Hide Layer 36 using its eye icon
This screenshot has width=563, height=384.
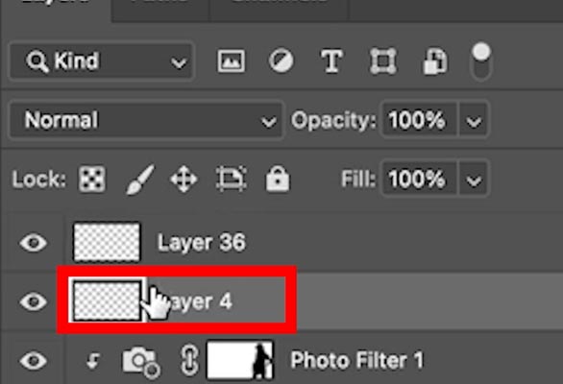coord(33,243)
